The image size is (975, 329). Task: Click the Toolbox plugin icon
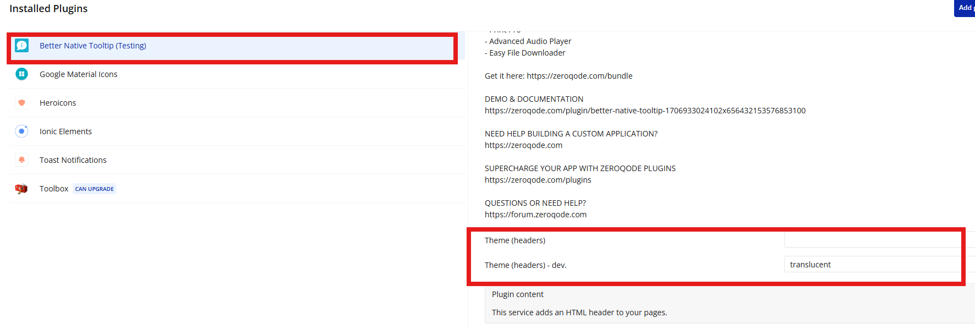21,189
